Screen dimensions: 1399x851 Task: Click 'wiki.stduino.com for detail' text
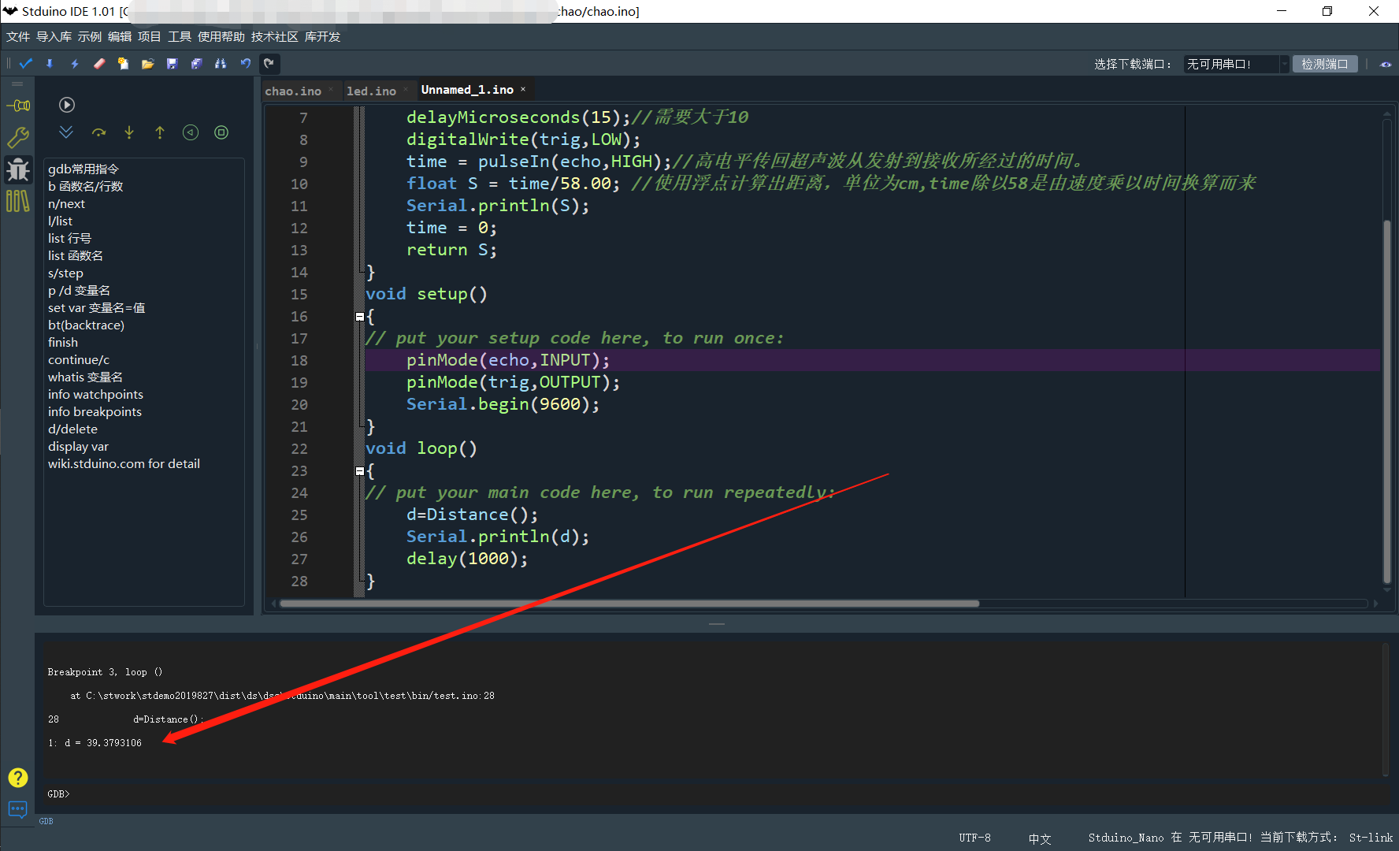pyautogui.click(x=124, y=464)
